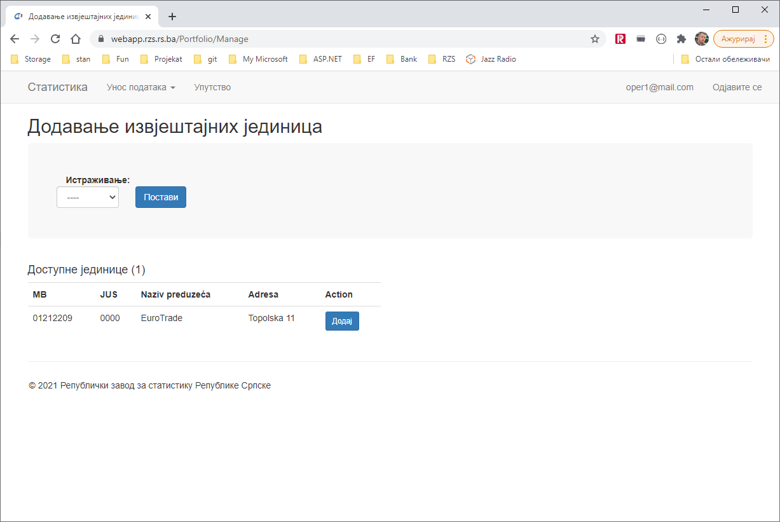The width and height of the screenshot is (780, 522).
Task: Close the current browser tab
Action: [148, 17]
